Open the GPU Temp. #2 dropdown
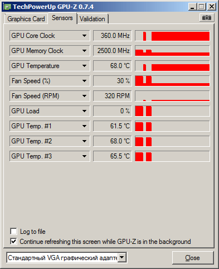The image size is (219, 269). tap(84, 141)
